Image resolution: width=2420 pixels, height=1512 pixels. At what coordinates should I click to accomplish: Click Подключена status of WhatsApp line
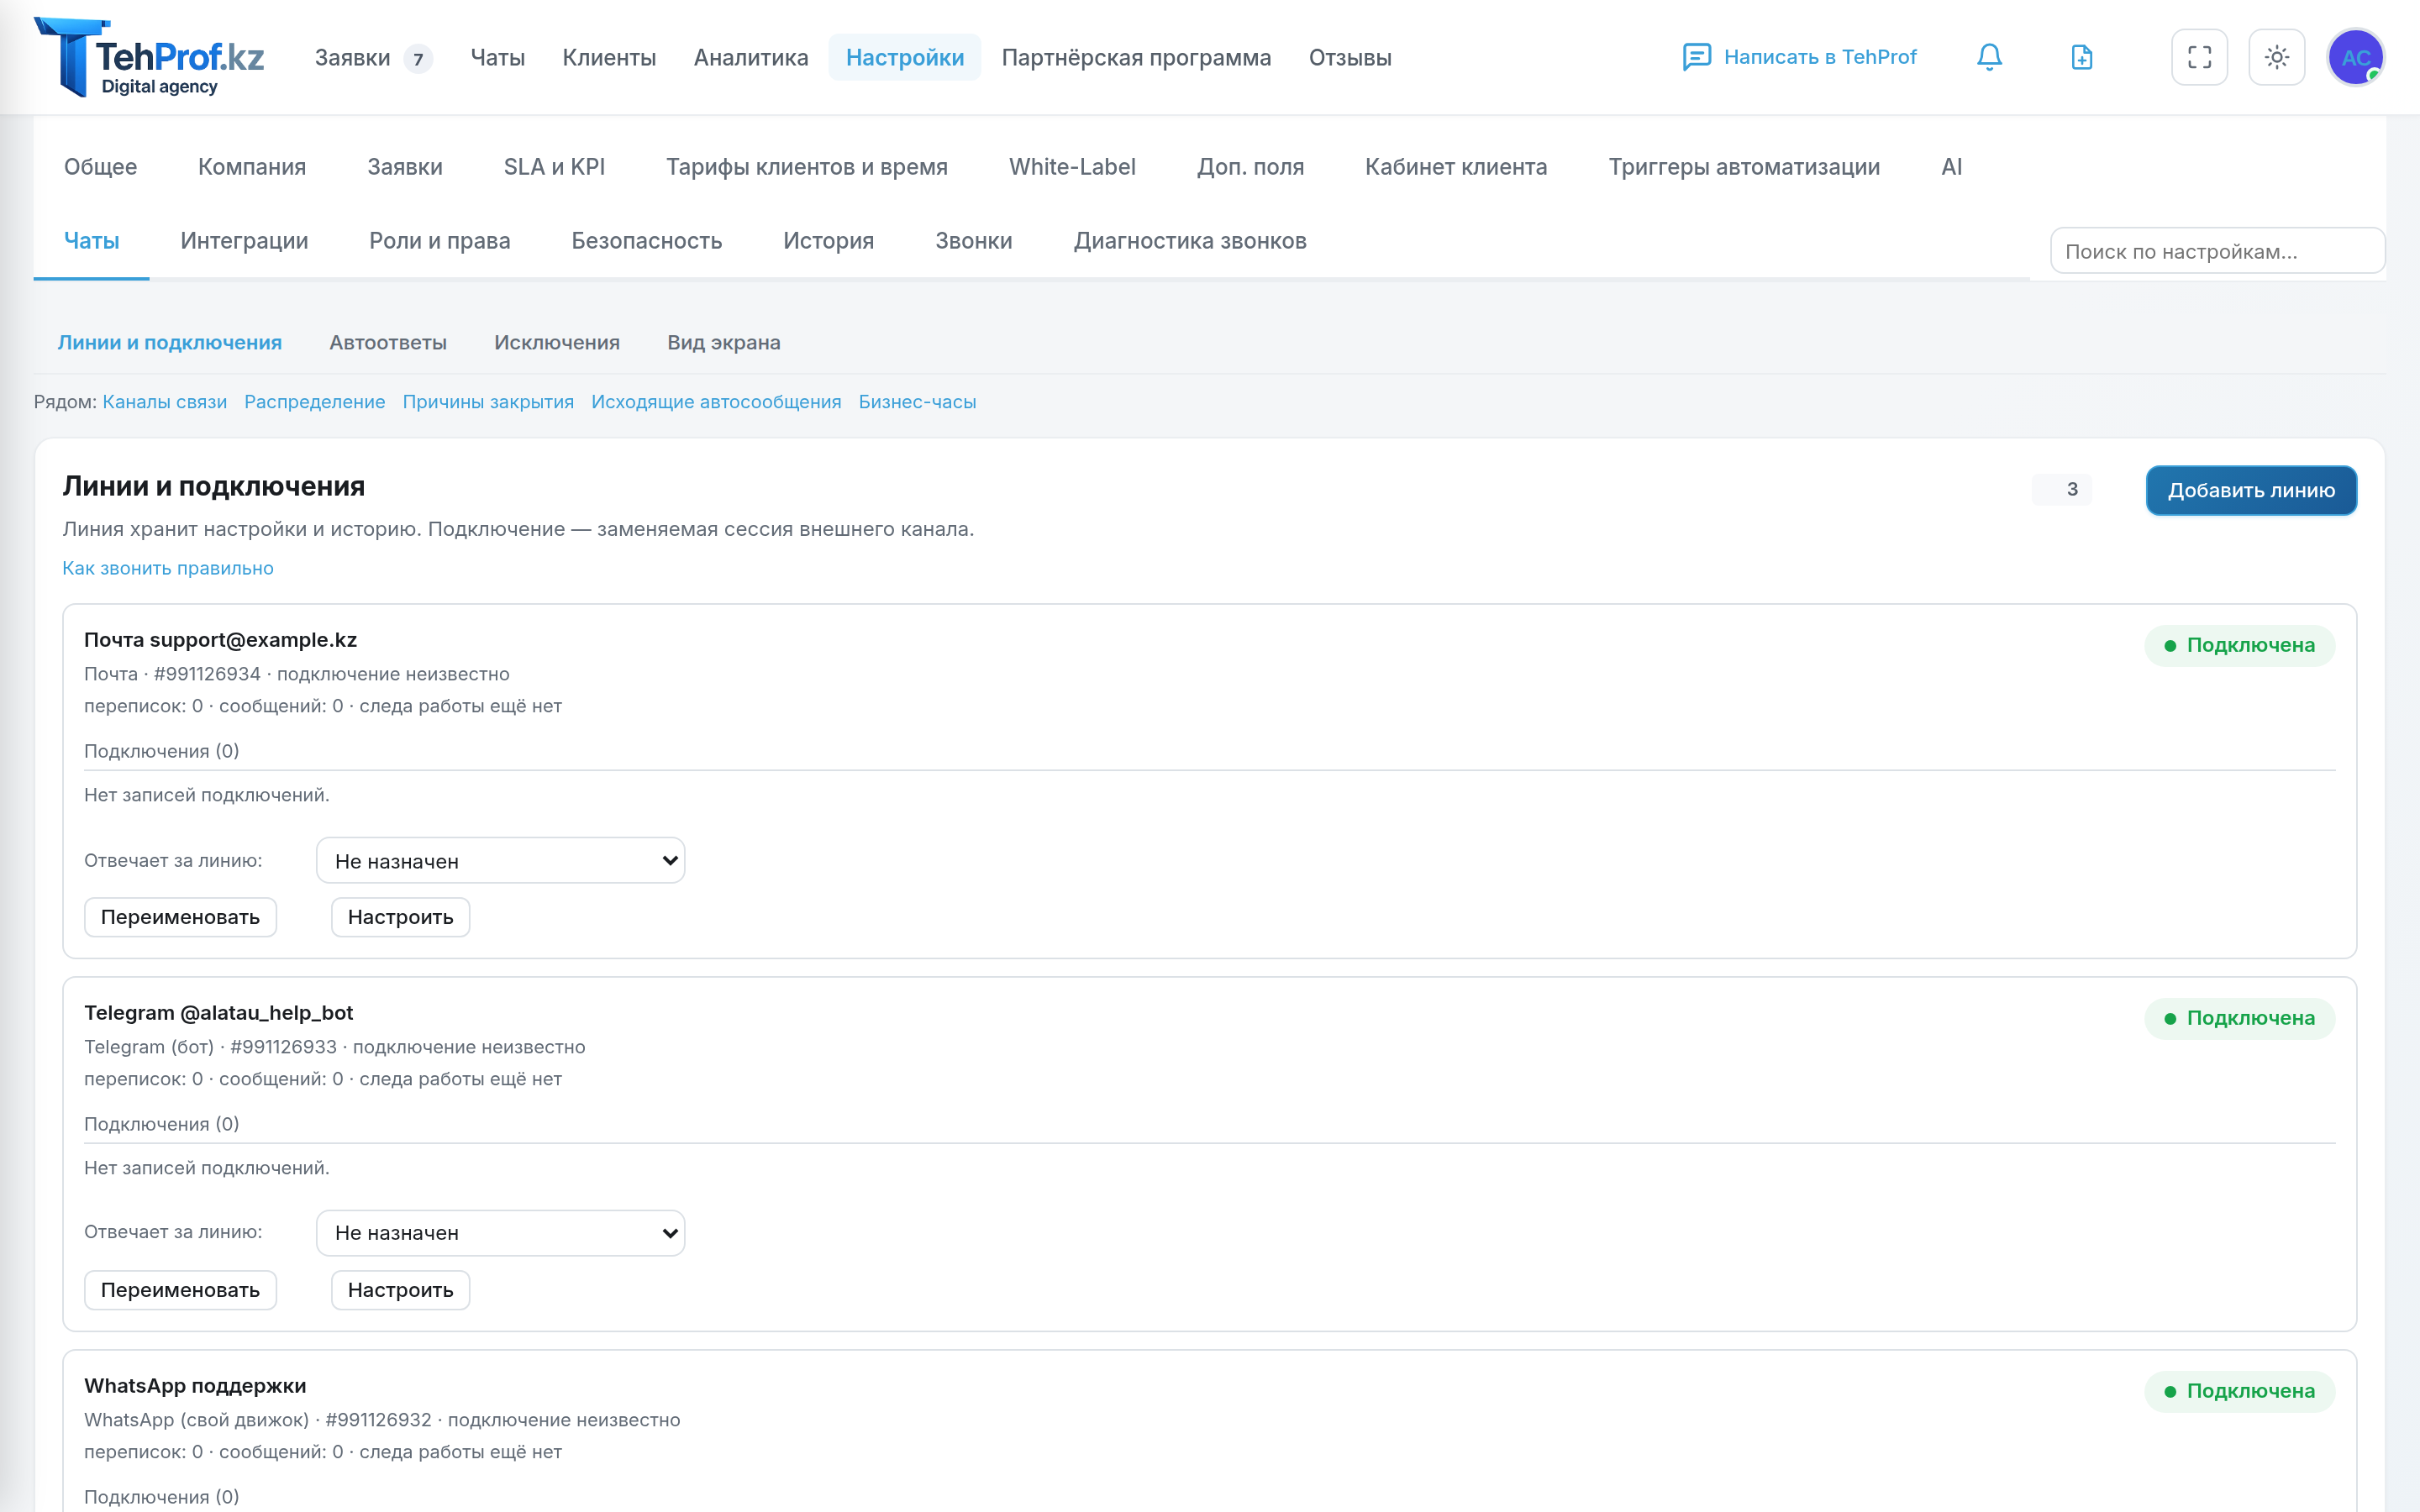[2239, 1391]
